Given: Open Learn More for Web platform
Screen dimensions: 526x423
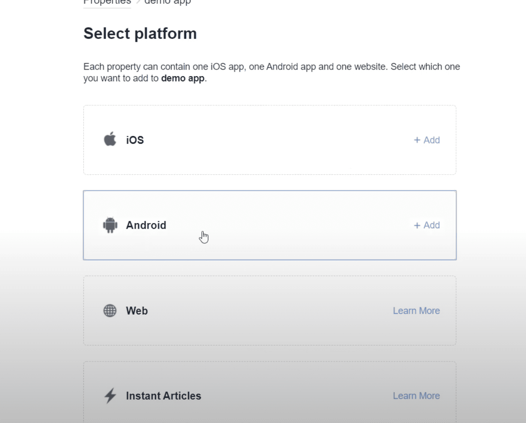Looking at the screenshot, I should click(416, 311).
